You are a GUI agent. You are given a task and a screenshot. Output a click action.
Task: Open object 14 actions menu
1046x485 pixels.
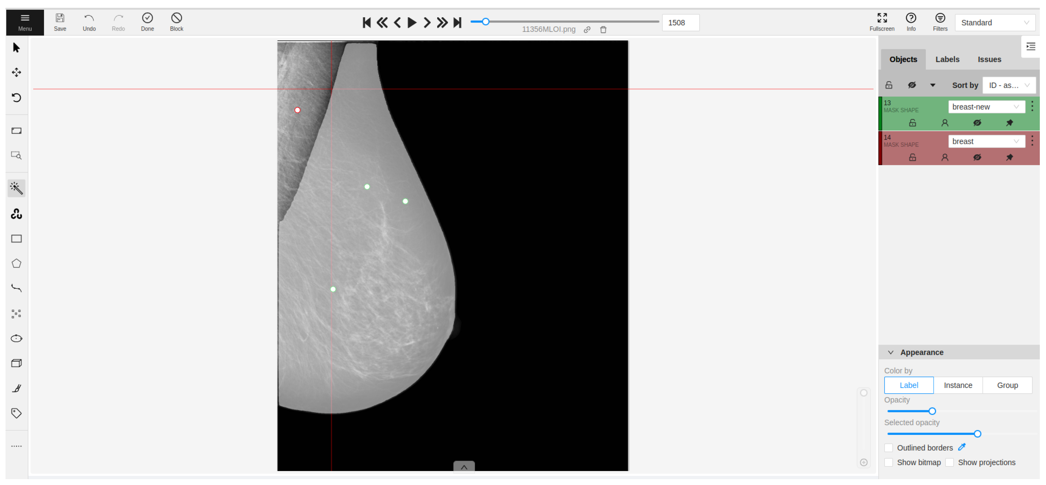click(x=1032, y=141)
